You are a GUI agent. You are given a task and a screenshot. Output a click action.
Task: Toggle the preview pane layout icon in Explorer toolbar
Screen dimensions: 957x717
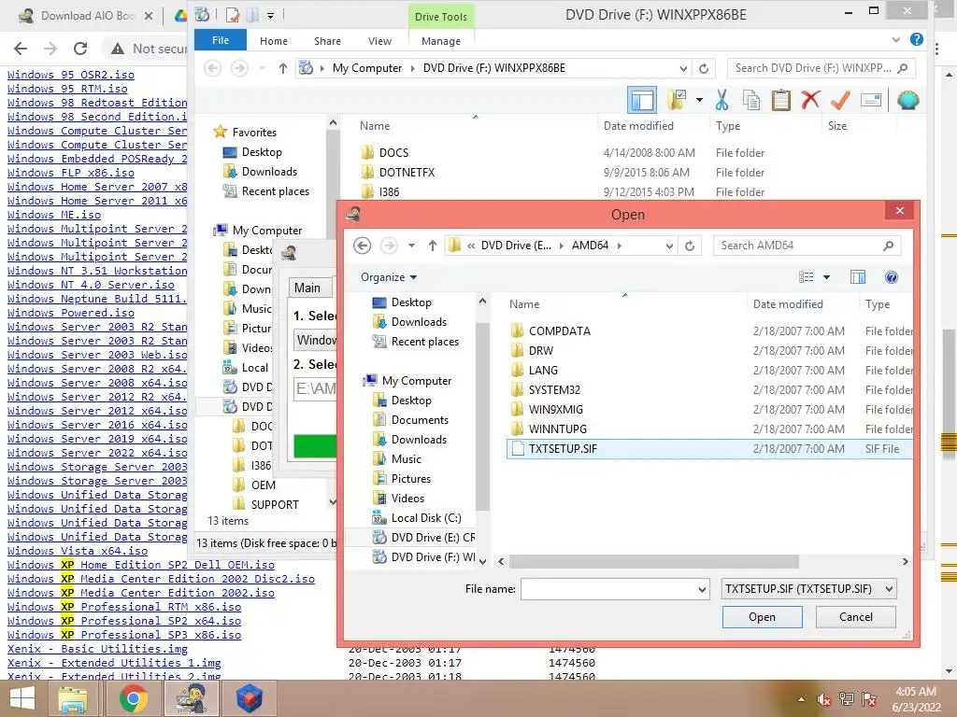(x=642, y=100)
